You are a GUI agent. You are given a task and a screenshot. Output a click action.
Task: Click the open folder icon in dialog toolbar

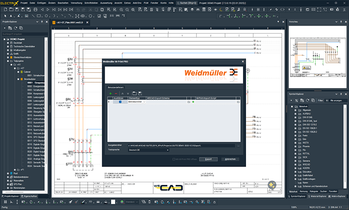click(134, 93)
